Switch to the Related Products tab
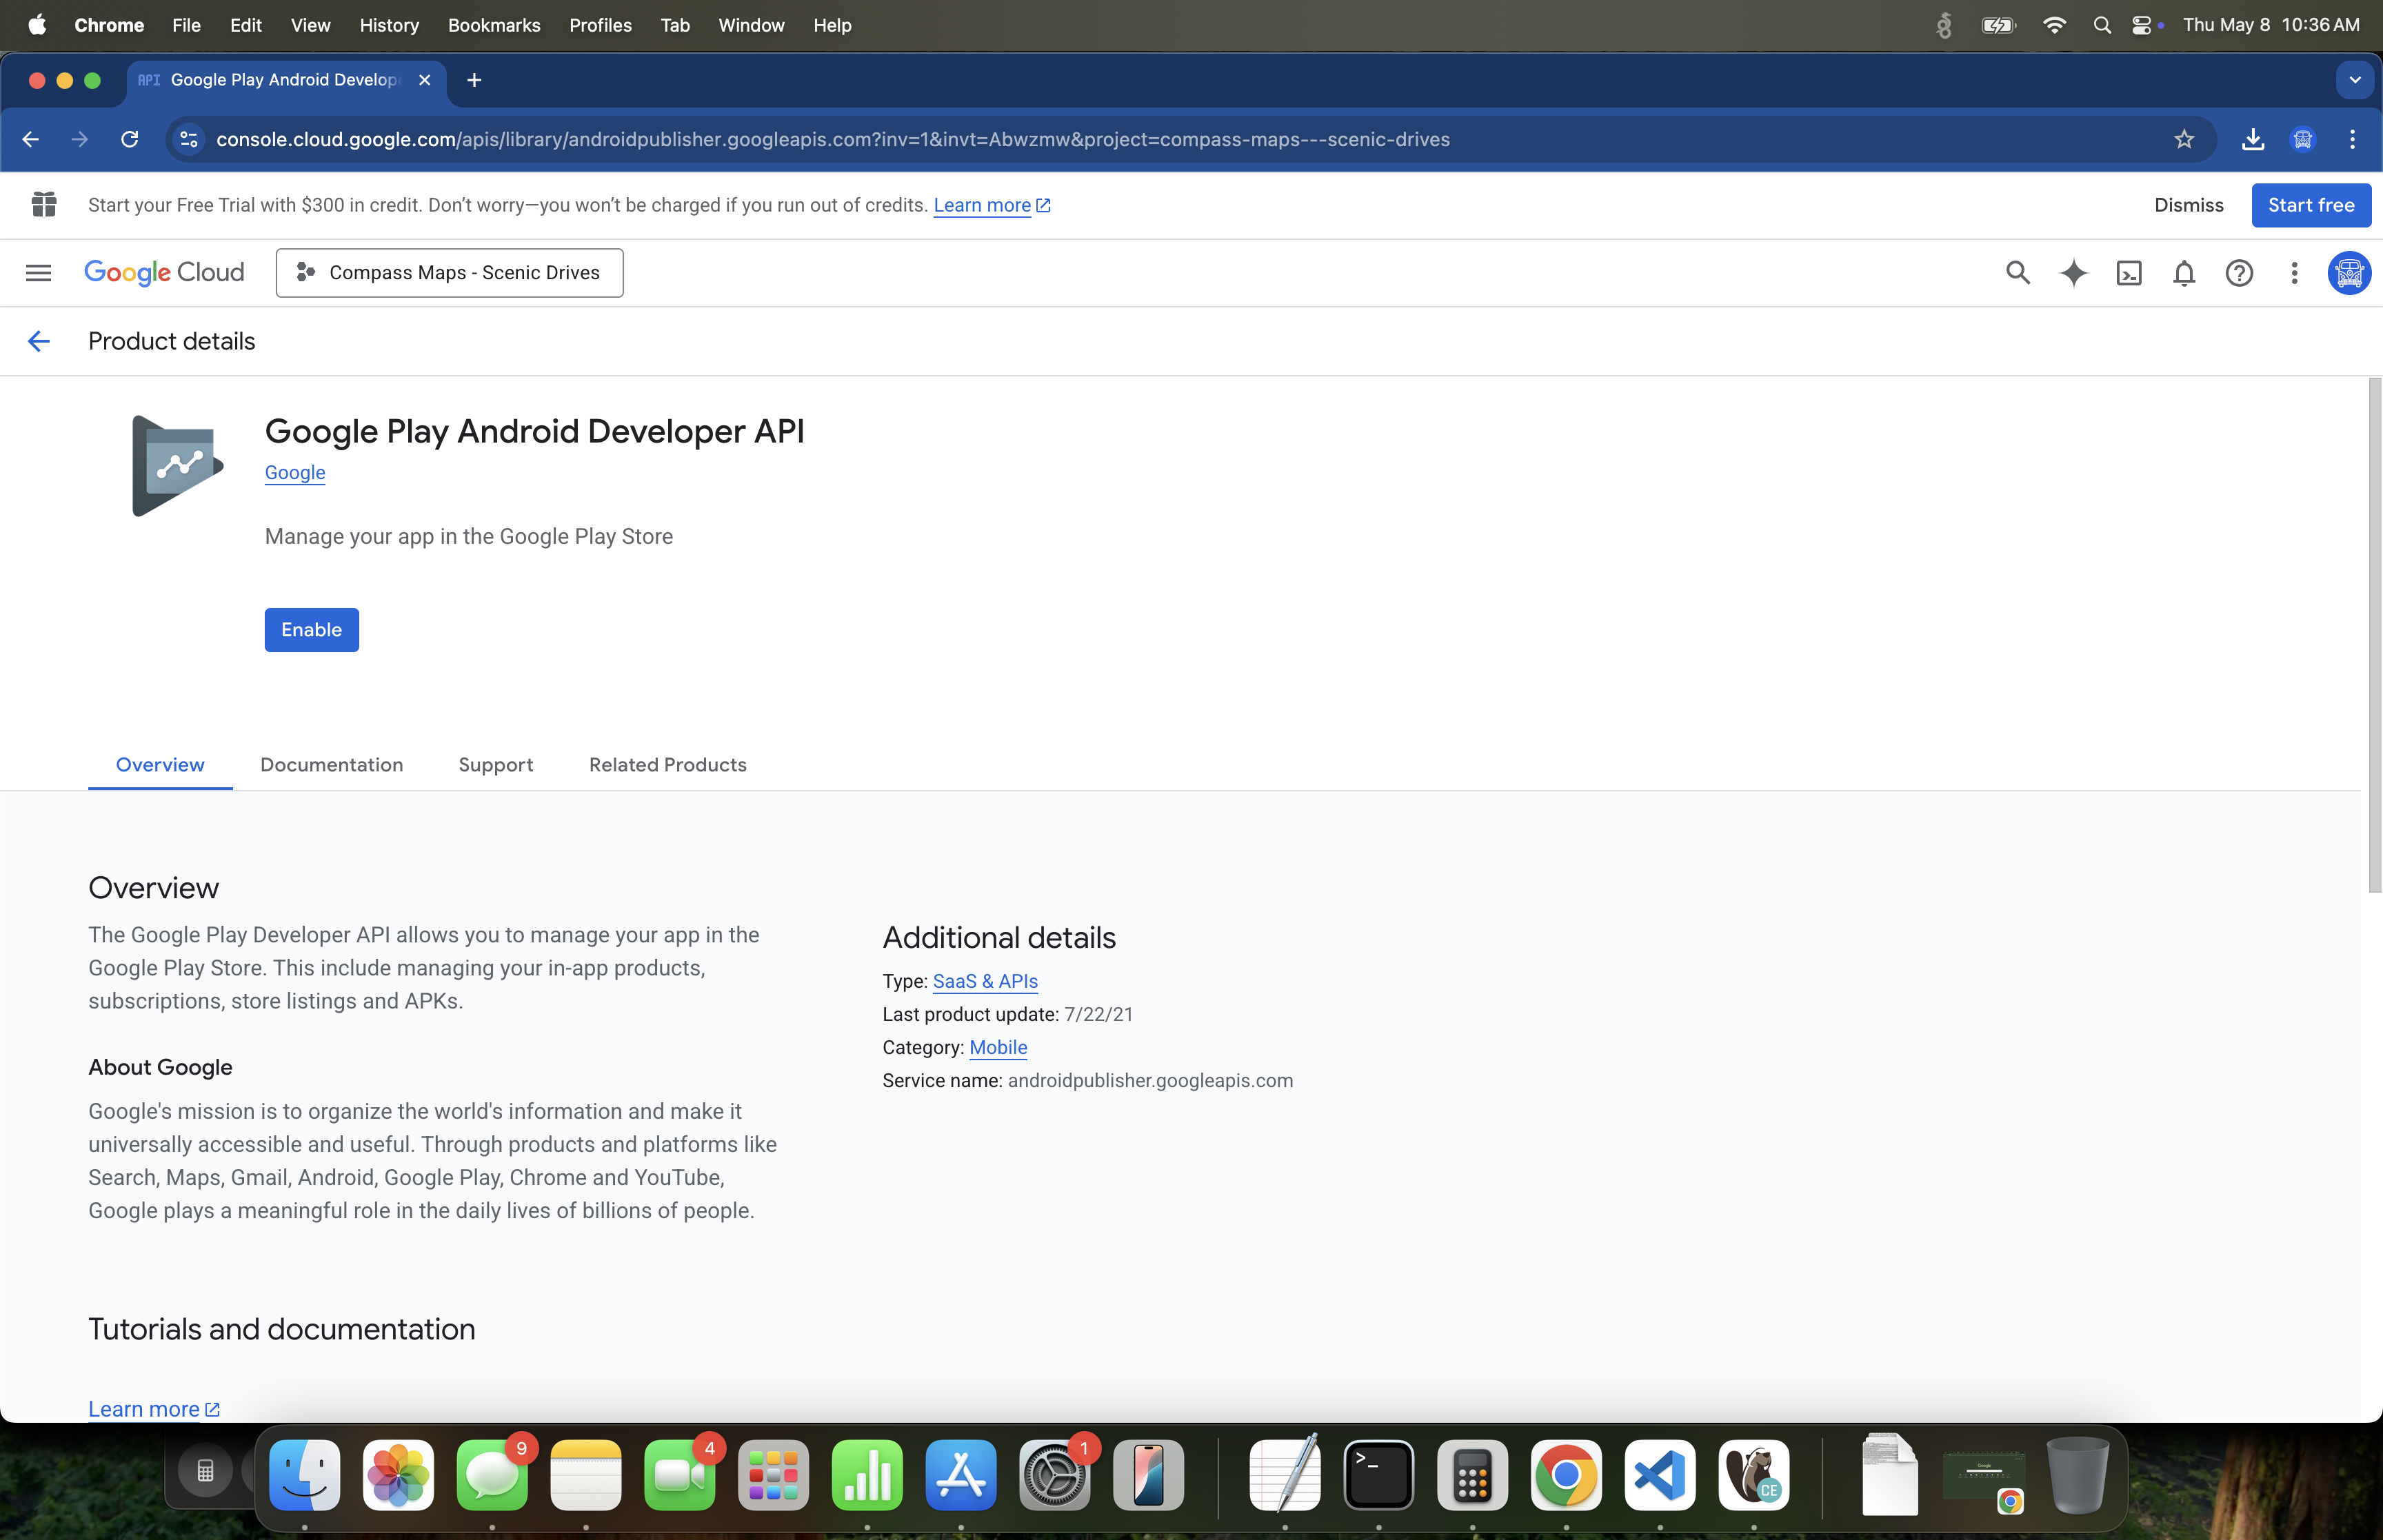The height and width of the screenshot is (1540, 2383). 668,765
